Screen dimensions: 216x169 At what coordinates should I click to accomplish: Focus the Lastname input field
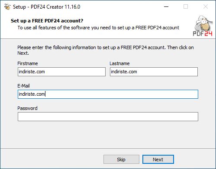154,72
